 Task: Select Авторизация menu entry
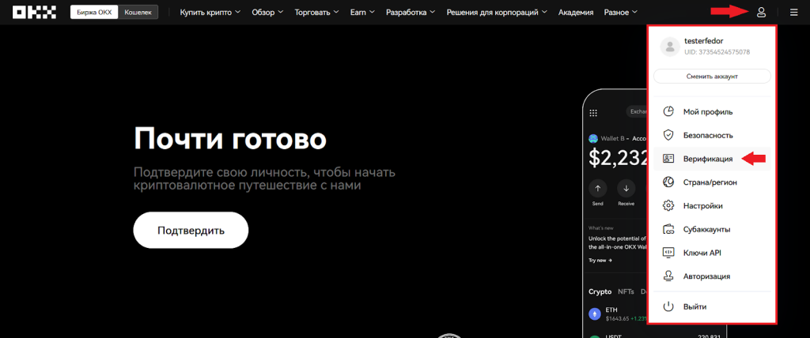(712, 276)
